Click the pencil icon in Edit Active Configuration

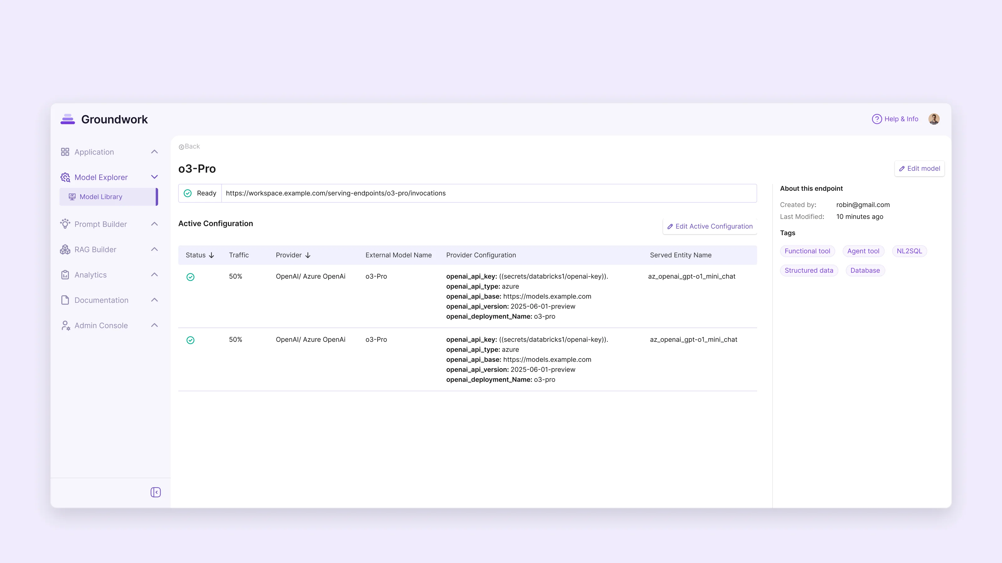(670, 226)
